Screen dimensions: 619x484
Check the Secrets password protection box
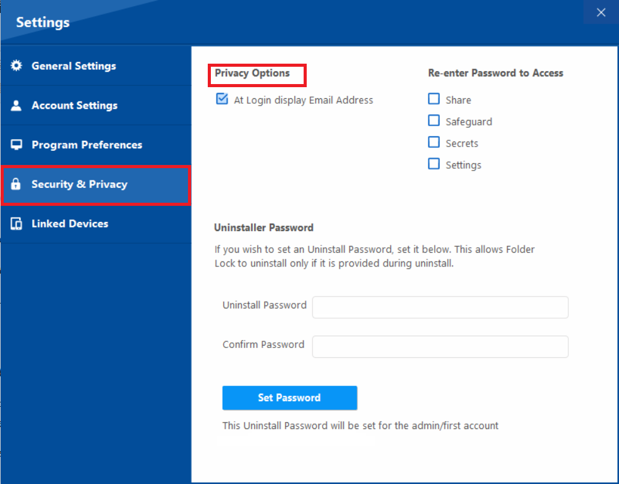coord(433,142)
